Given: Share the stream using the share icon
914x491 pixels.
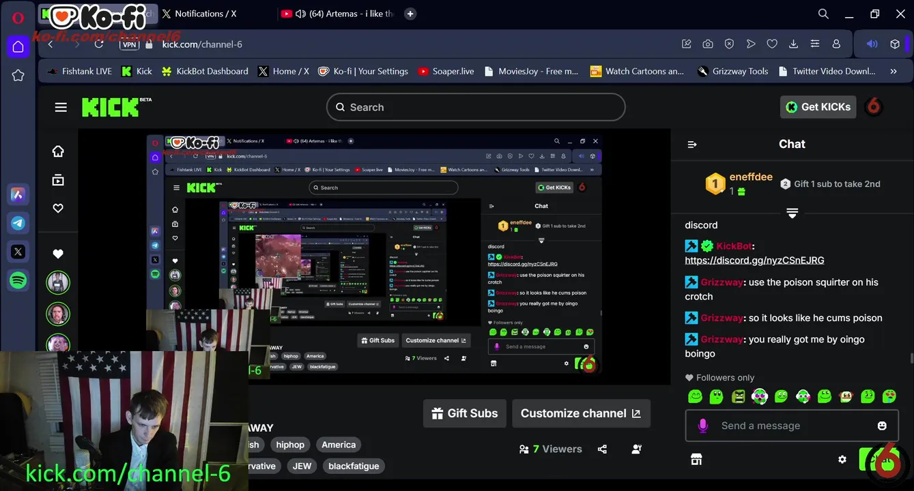Looking at the screenshot, I should pyautogui.click(x=602, y=449).
